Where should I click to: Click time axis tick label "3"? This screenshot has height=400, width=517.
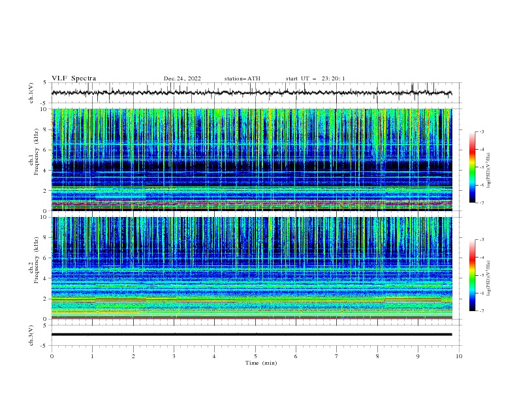[x=174, y=356]
